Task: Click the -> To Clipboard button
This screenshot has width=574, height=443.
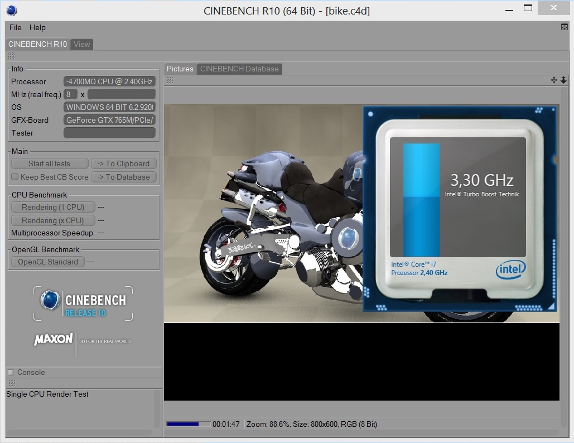Action: [124, 163]
